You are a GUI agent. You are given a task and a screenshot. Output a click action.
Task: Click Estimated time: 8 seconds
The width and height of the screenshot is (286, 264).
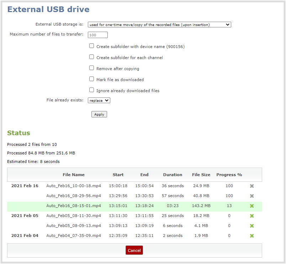33,162
